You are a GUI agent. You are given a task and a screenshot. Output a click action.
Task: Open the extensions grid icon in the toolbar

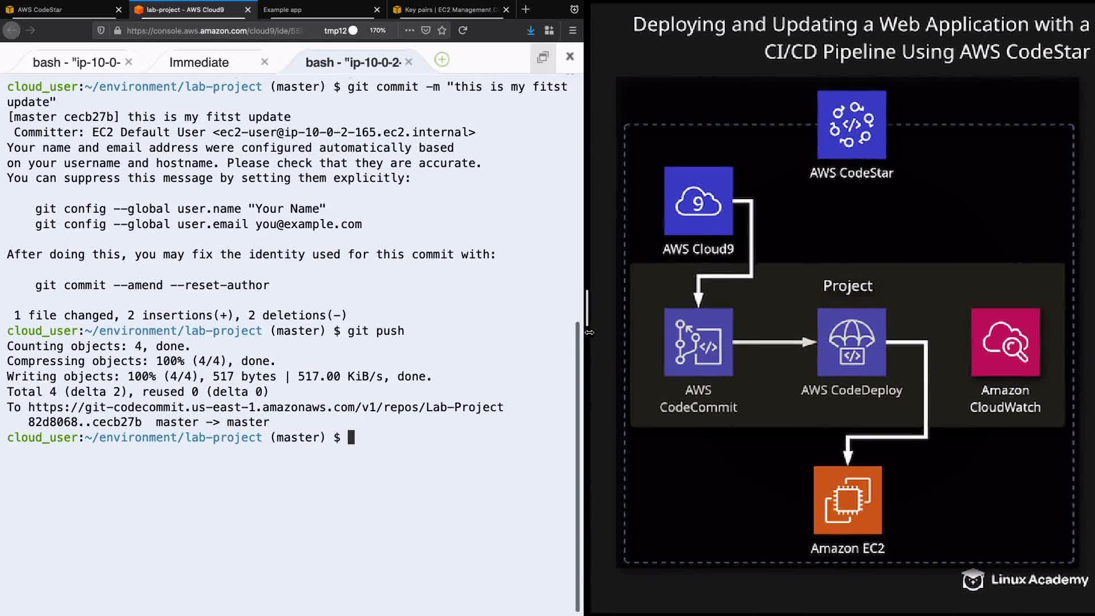[x=549, y=30]
